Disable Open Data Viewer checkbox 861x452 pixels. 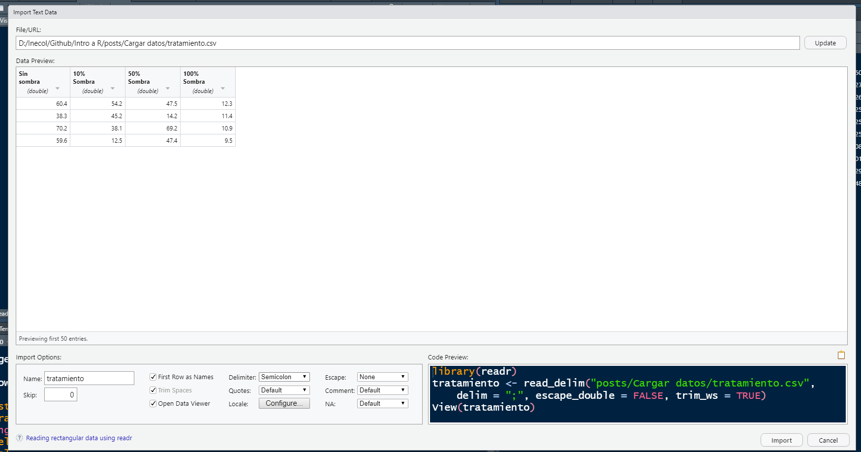point(153,403)
